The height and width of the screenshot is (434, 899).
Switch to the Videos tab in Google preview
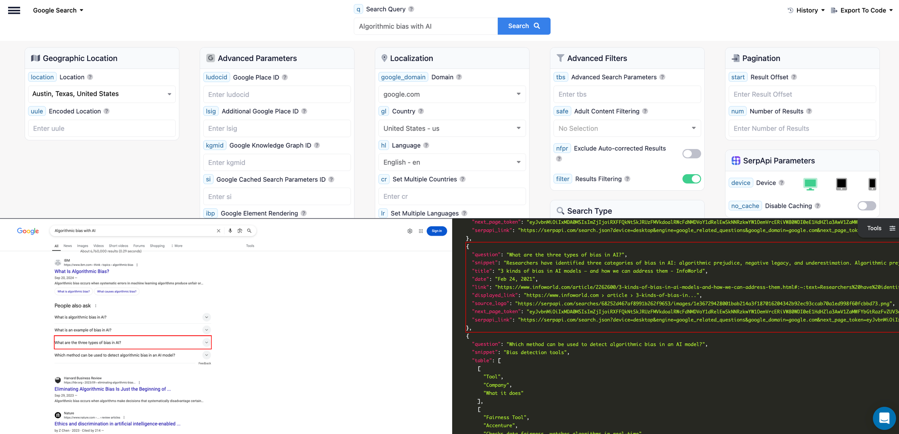pyautogui.click(x=98, y=246)
